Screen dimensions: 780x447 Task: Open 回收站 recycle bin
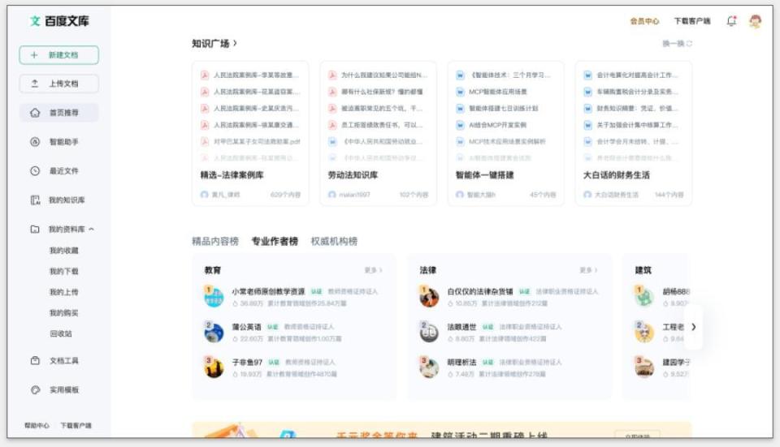click(61, 333)
